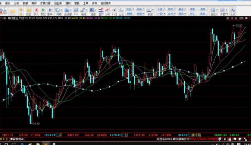Click the 31.92 low price label on chart

pos(36,124)
